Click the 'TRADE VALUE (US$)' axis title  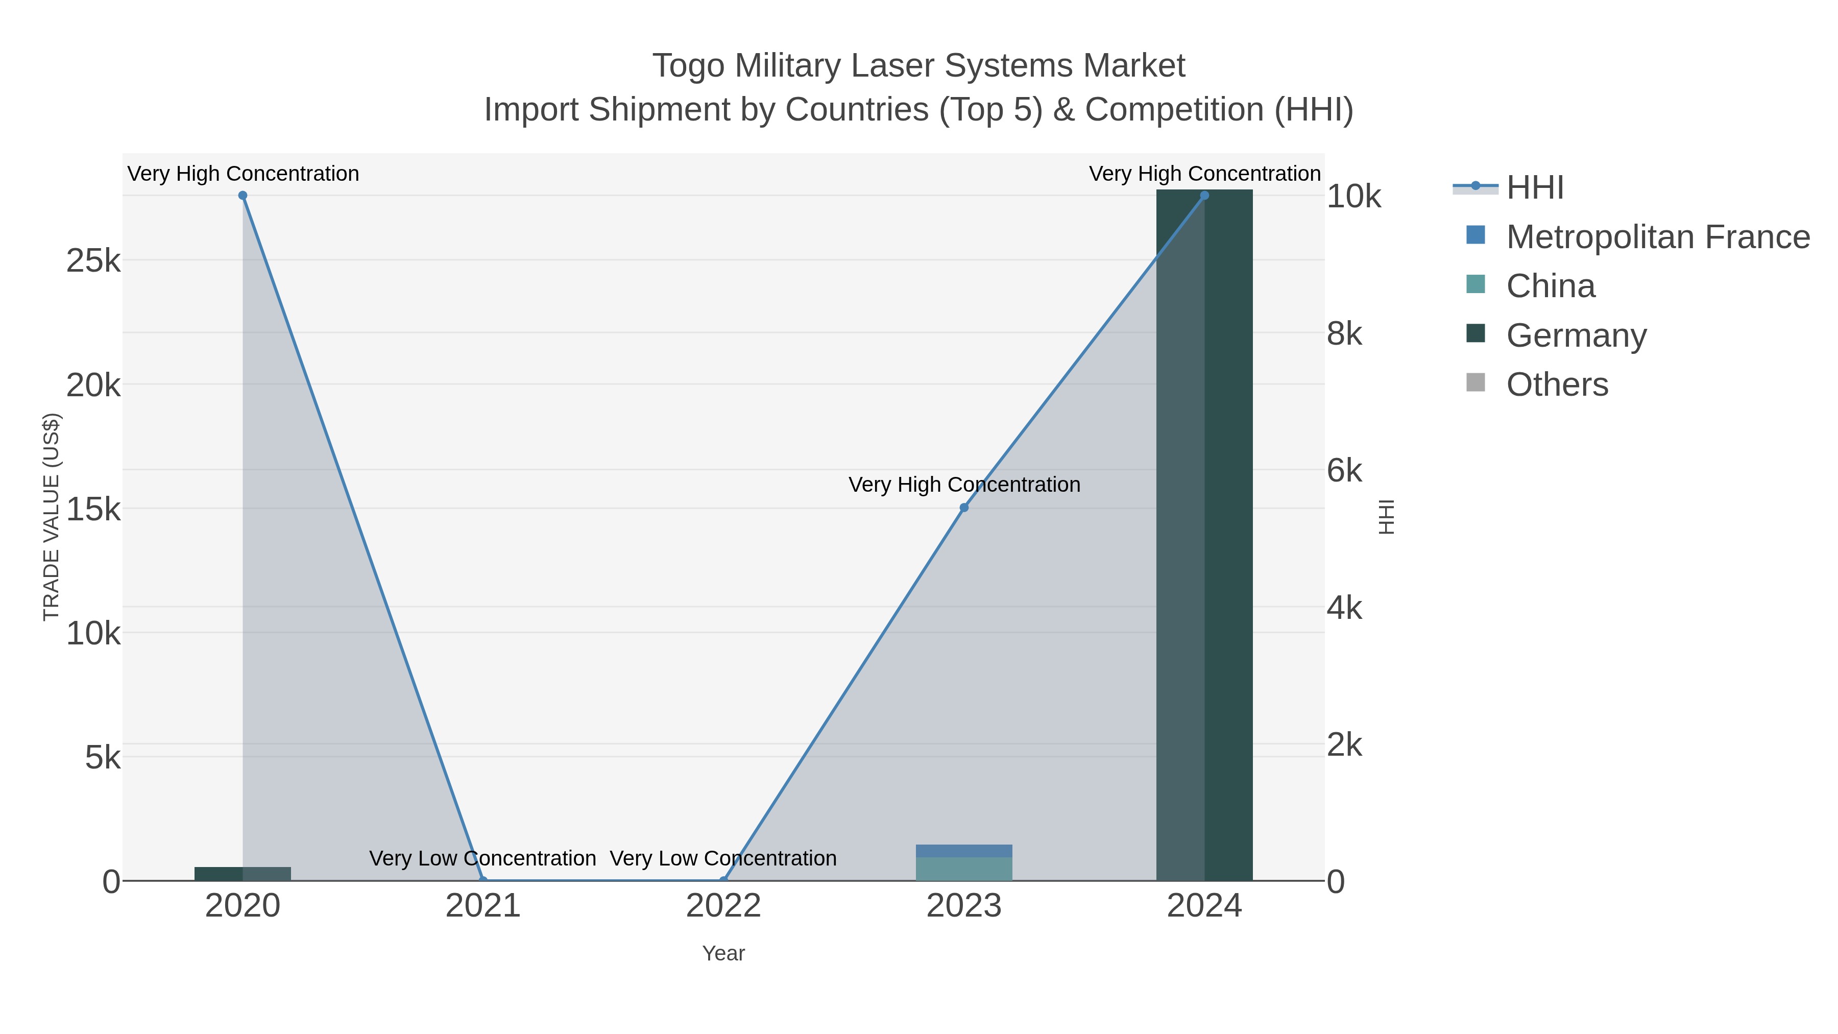[x=52, y=517]
